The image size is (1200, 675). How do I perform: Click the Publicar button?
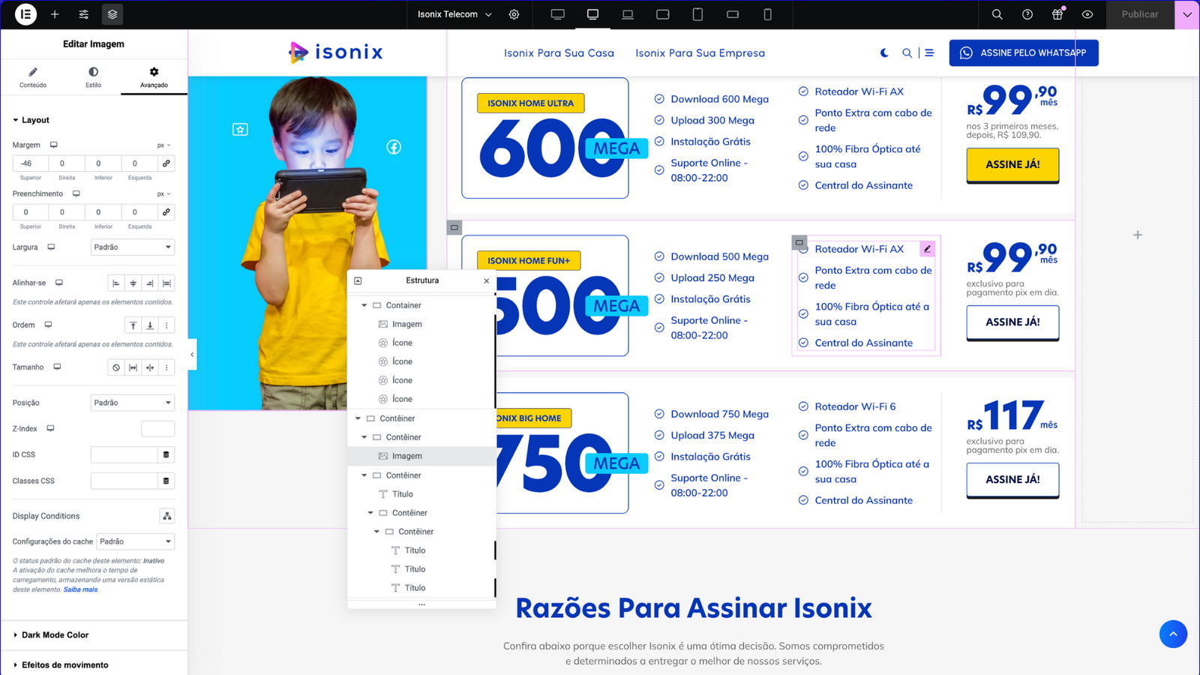tap(1139, 14)
